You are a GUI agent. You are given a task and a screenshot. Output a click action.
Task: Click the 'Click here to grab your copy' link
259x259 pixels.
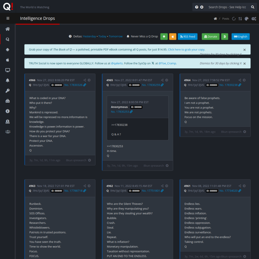click(x=186, y=49)
